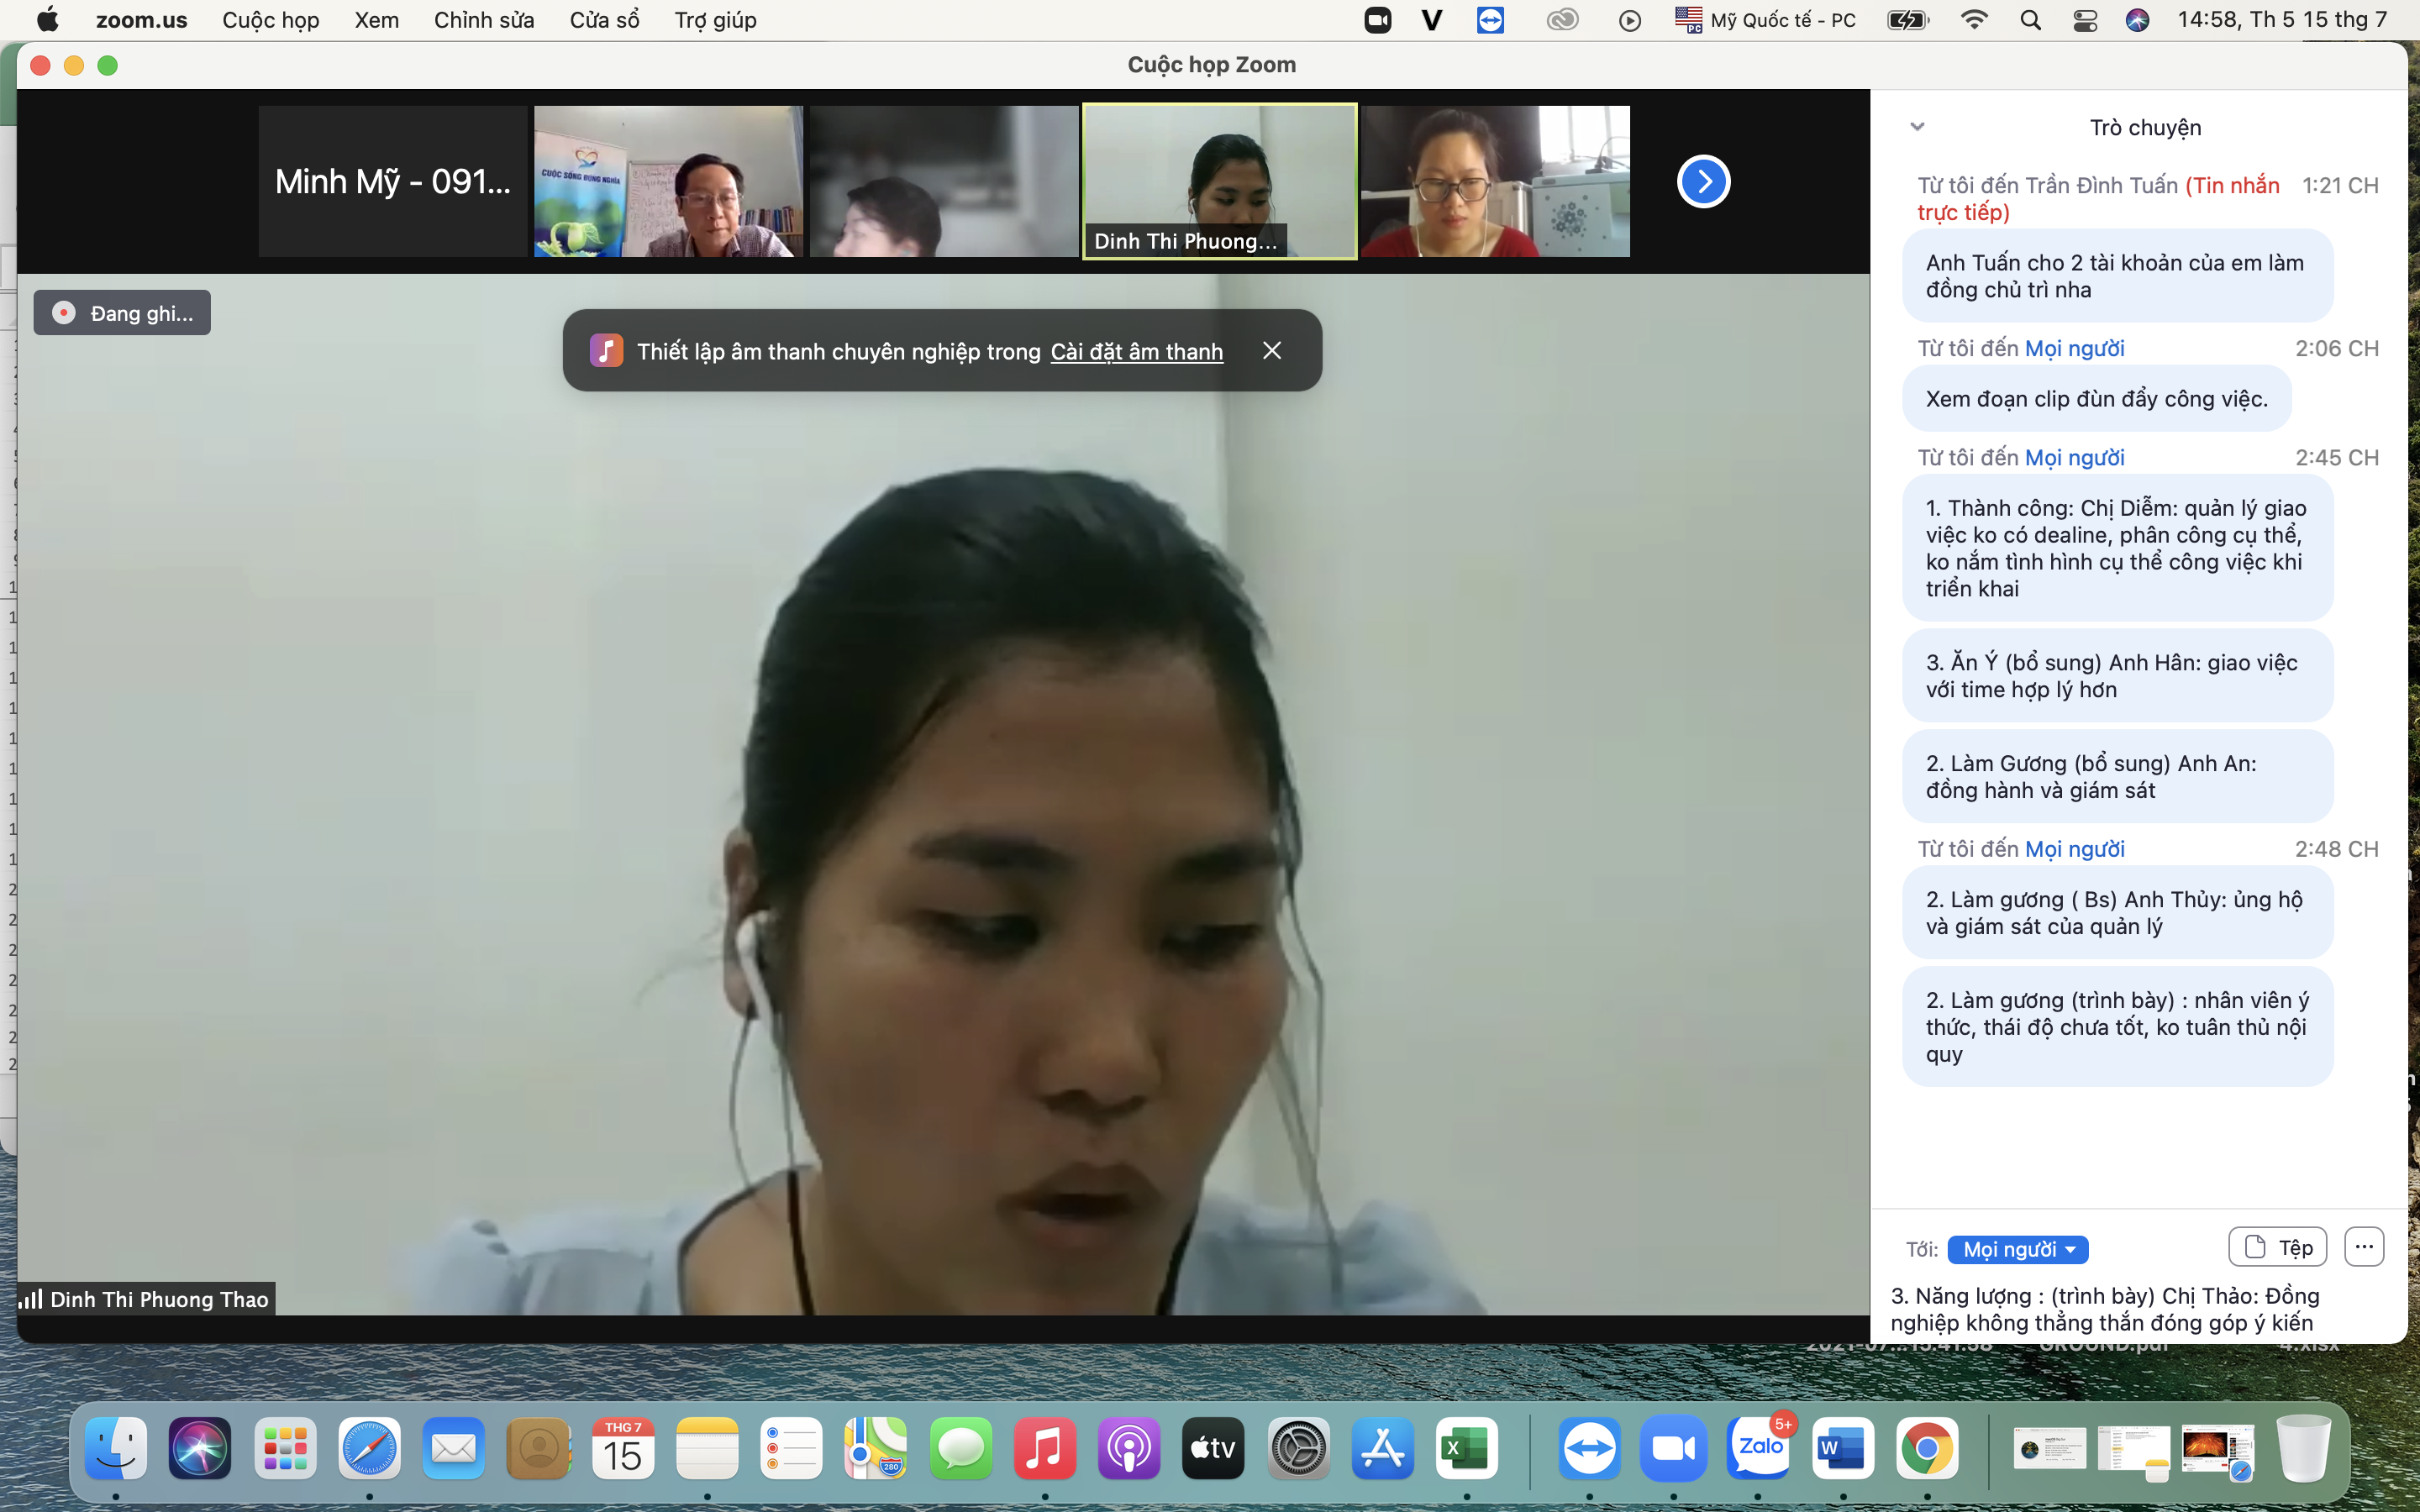Collapse the Trò chuyện chat panel chevron
The image size is (2420, 1512).
(1917, 127)
